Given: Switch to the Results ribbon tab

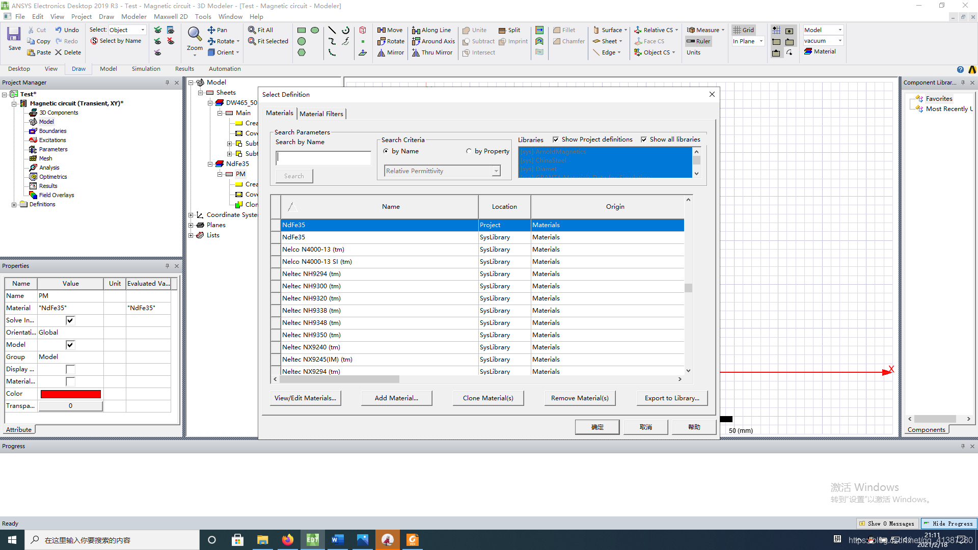Looking at the screenshot, I should [x=184, y=69].
